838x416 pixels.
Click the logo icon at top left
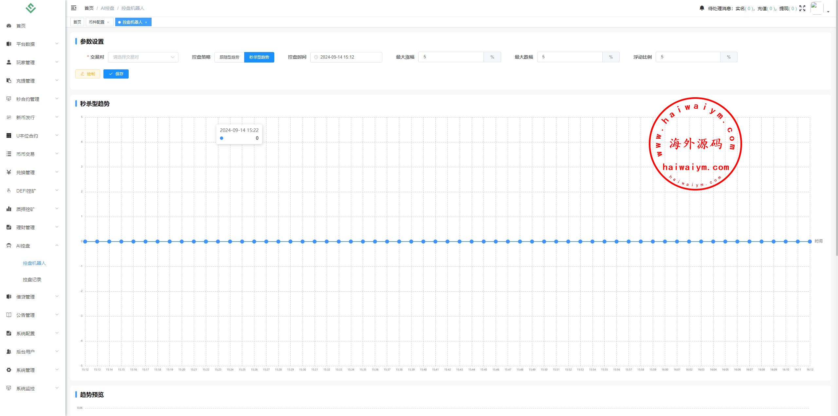[31, 8]
